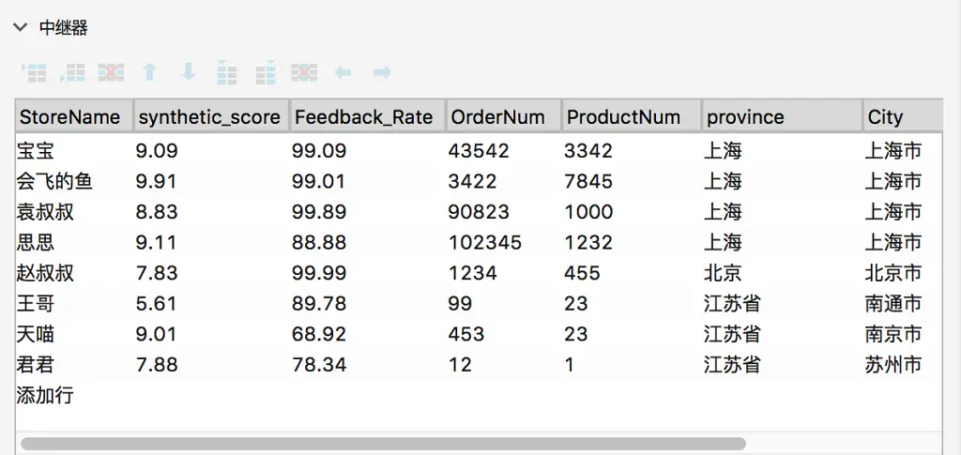Click the insert column right icon

point(266,72)
